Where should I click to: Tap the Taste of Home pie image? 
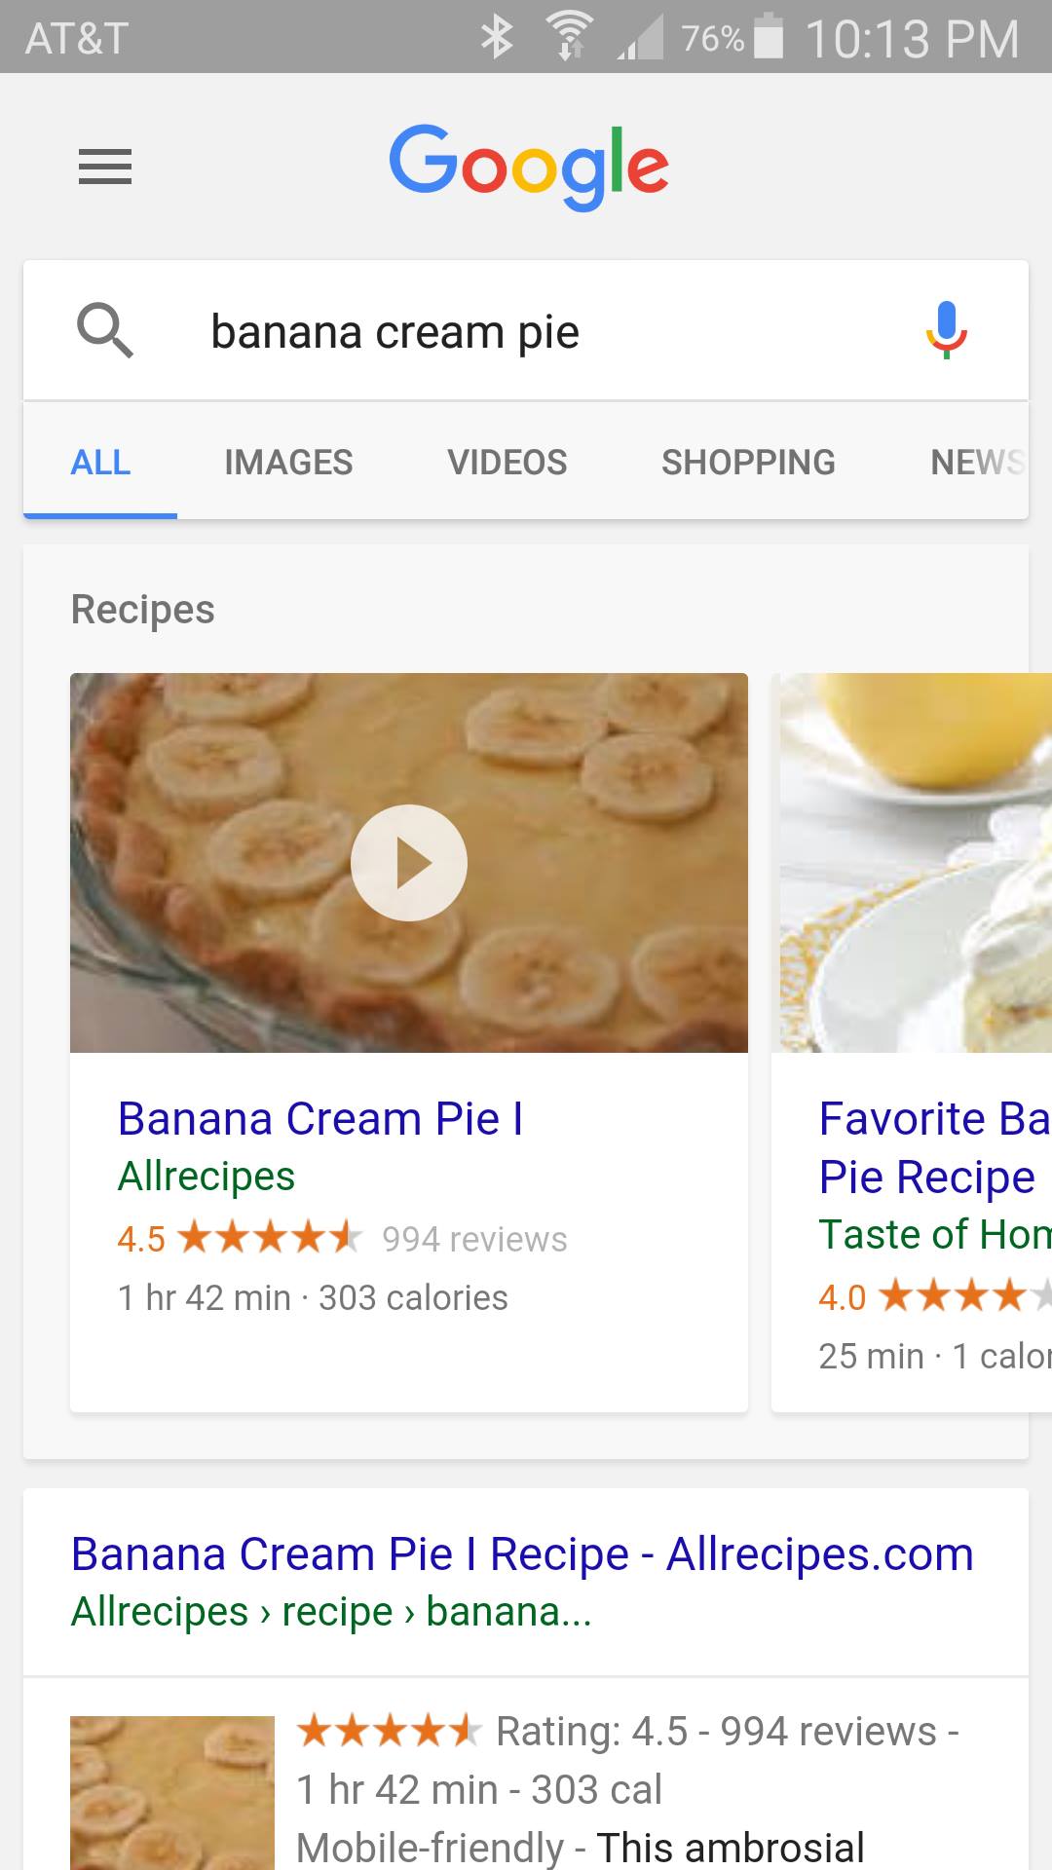click(914, 863)
